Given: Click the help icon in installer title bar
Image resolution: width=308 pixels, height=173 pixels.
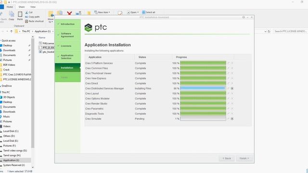Looking at the screenshot, I should (x=244, y=17).
